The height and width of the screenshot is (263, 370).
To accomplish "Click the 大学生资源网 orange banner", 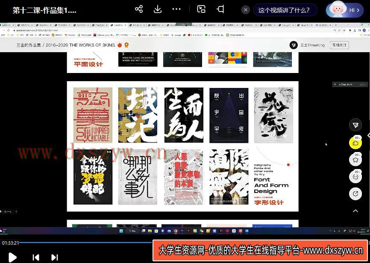I will coord(261,250).
